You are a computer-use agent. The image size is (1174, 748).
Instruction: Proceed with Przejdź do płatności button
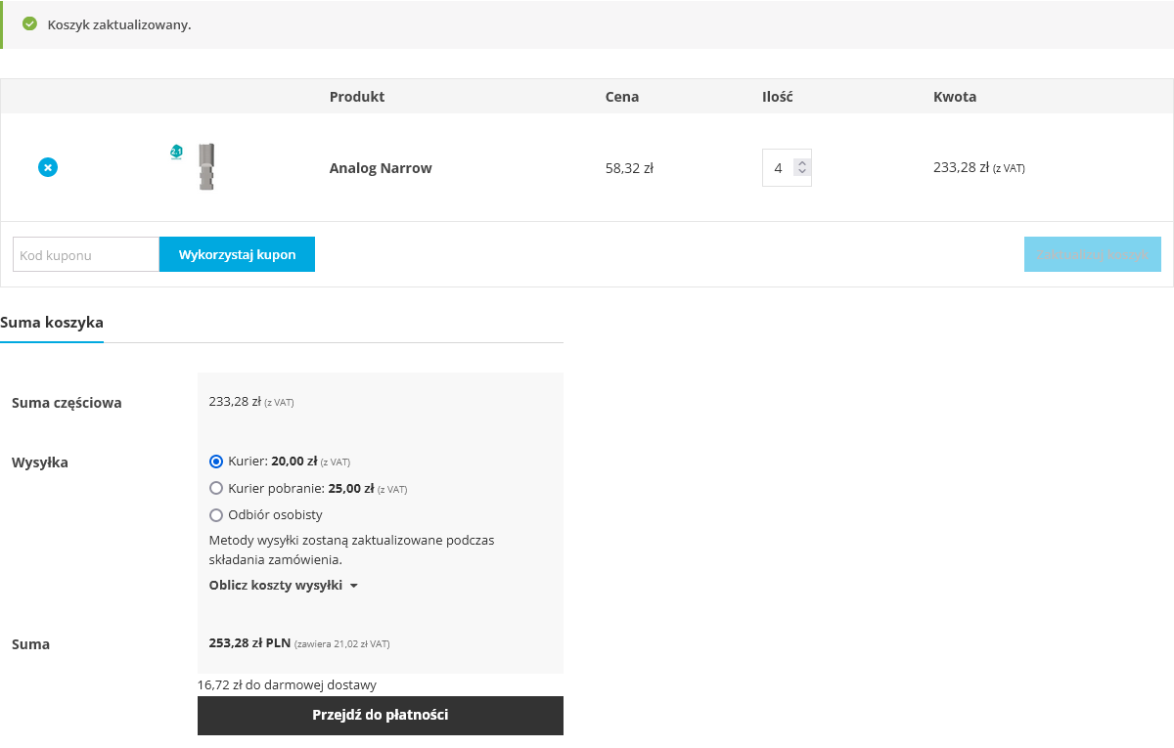click(381, 715)
